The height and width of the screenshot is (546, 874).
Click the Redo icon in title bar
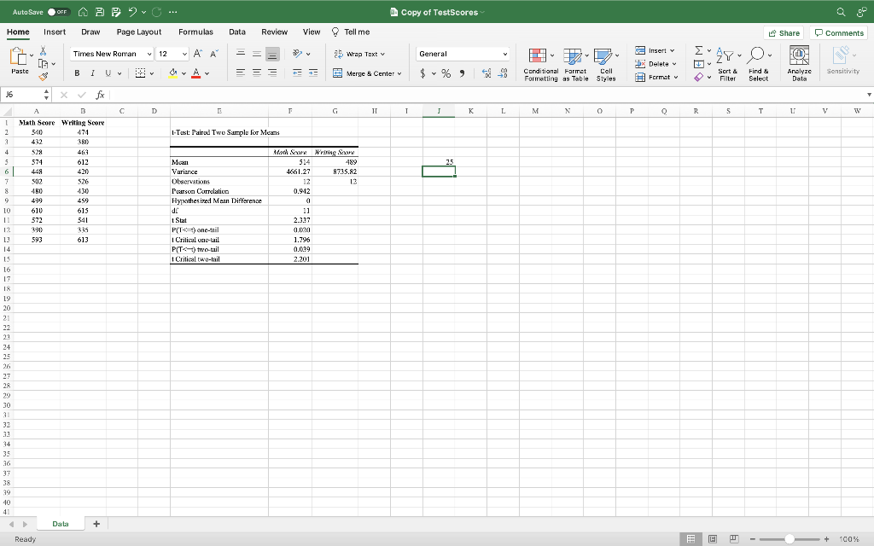point(156,12)
